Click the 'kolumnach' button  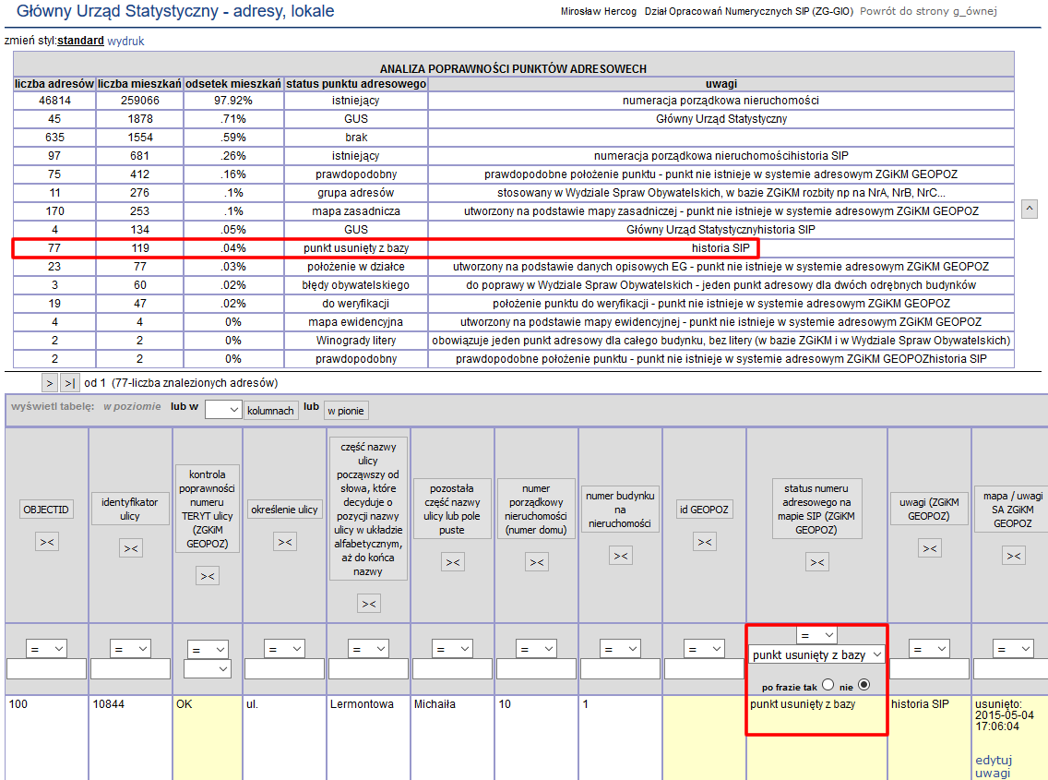point(270,410)
